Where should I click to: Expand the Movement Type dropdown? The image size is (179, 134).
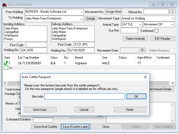(173, 19)
